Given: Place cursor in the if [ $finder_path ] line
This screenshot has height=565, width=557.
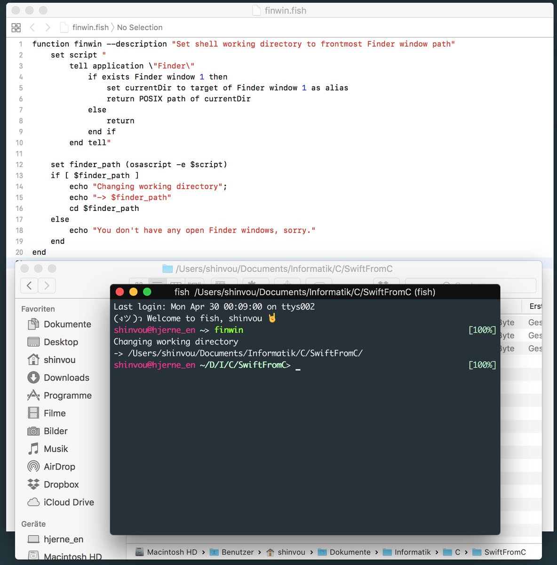Looking at the screenshot, I should coord(95,176).
